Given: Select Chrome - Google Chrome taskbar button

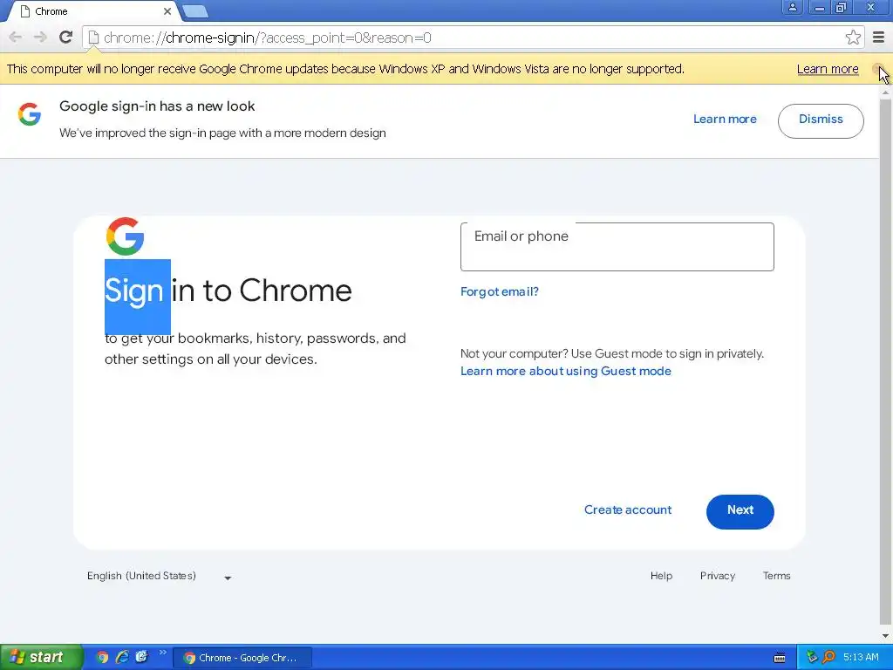Looking at the screenshot, I should pos(242,658).
